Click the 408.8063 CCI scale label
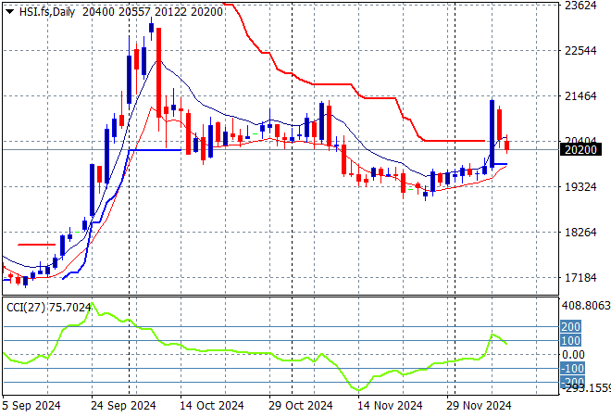This screenshot has width=611, height=417. click(587, 304)
